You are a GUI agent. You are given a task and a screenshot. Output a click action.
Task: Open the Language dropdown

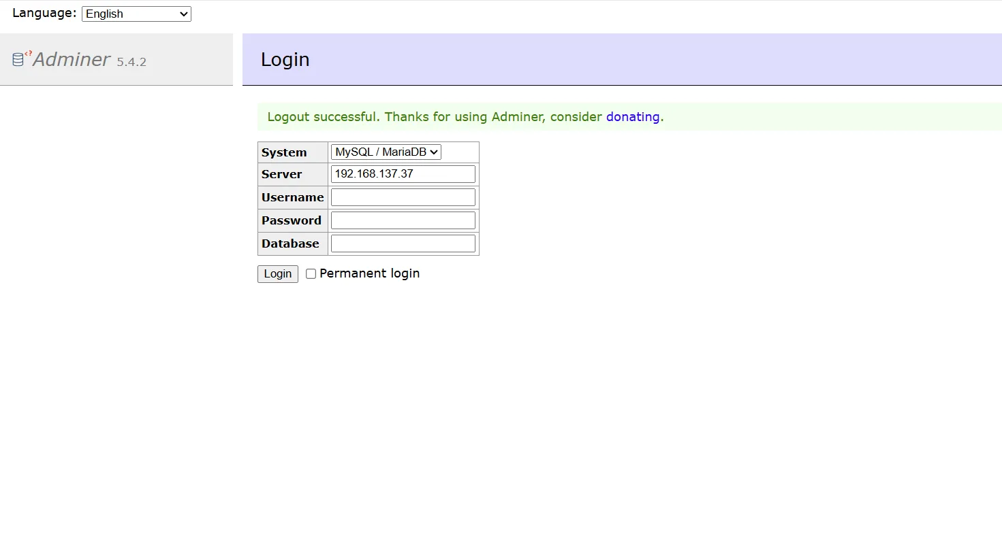(136, 14)
